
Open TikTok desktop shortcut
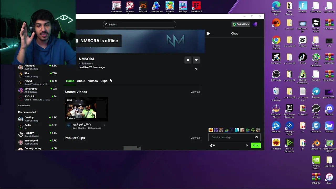tap(303, 59)
